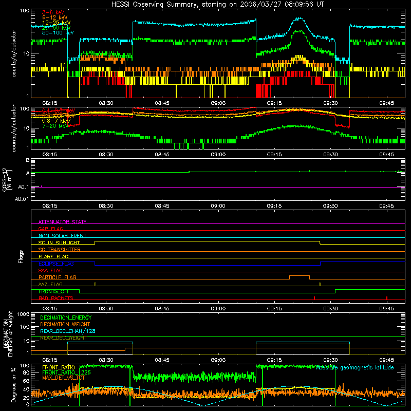The image size is (411, 411).
Task: Click the B tick label on GOES plot
Action: (x=28, y=160)
